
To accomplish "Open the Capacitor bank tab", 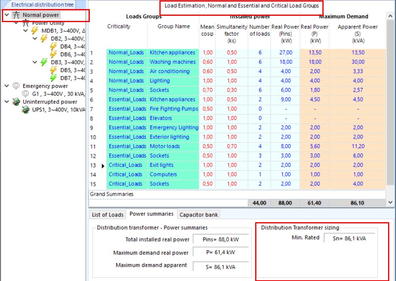I will [198, 214].
